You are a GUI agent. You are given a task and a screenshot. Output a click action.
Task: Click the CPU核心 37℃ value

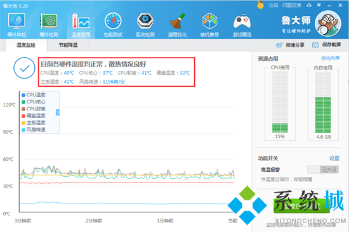click(107, 73)
